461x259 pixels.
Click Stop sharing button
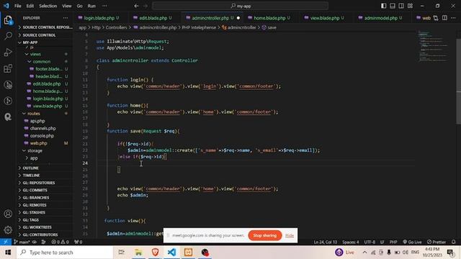coord(265,235)
